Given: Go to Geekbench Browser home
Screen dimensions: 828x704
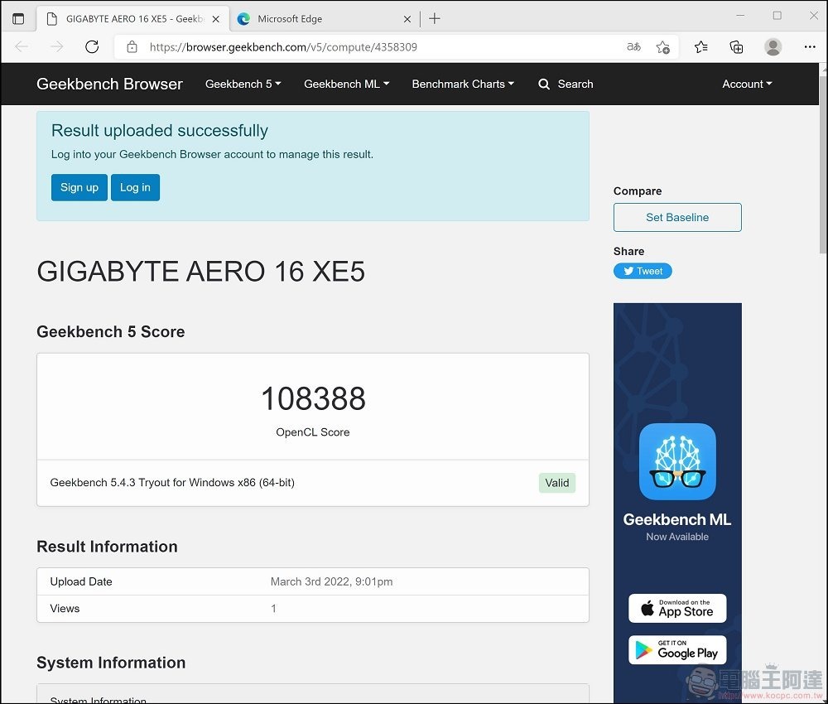Looking at the screenshot, I should [x=109, y=84].
